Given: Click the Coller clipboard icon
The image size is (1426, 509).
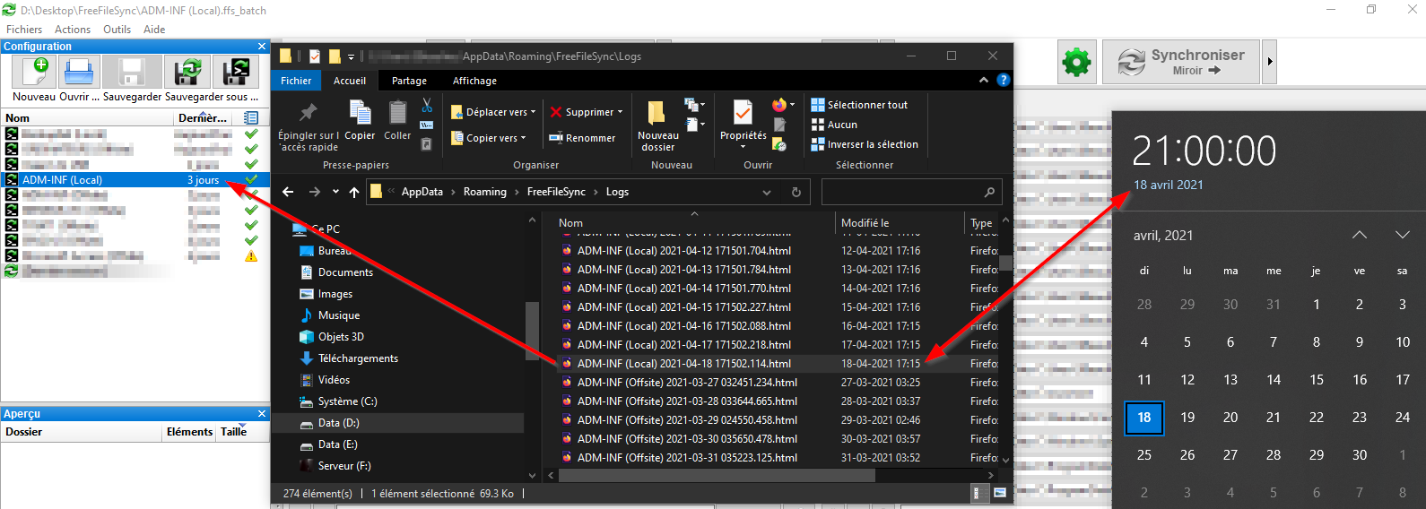Looking at the screenshot, I should pyautogui.click(x=397, y=112).
